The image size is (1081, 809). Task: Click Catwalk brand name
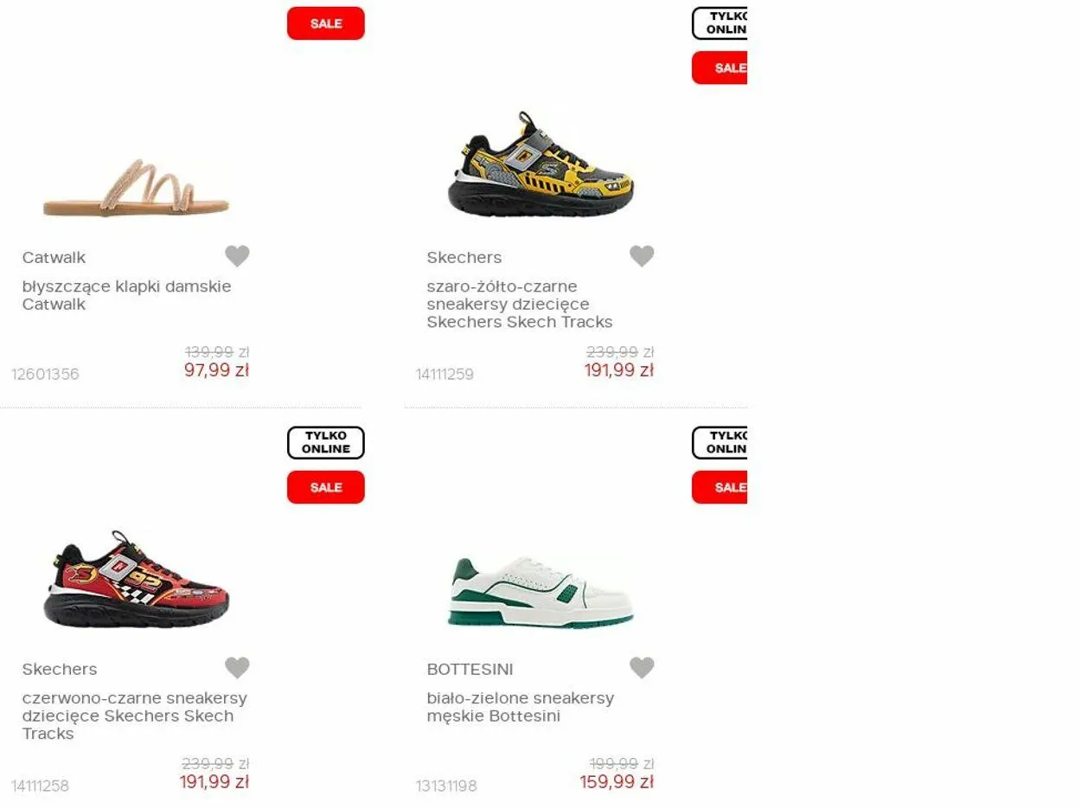tap(54, 257)
